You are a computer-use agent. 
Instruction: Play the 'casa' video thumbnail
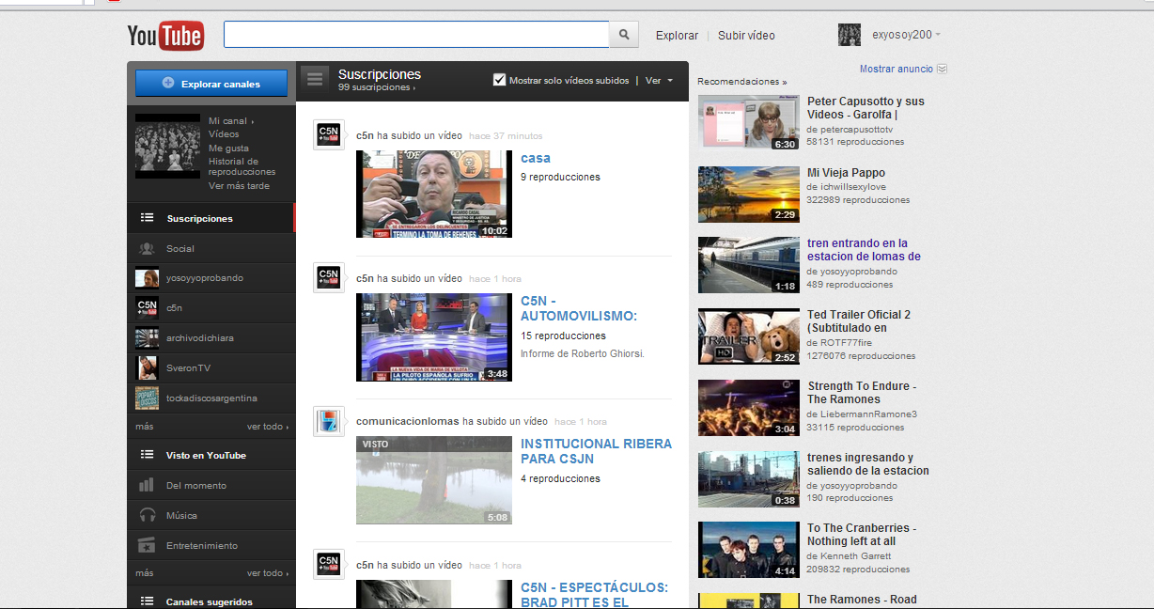[434, 194]
